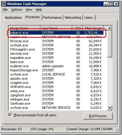Image resolution: width=122 pixels, height=135 pixels.
Task: Sort by Image Name column header
Action: (24, 28)
